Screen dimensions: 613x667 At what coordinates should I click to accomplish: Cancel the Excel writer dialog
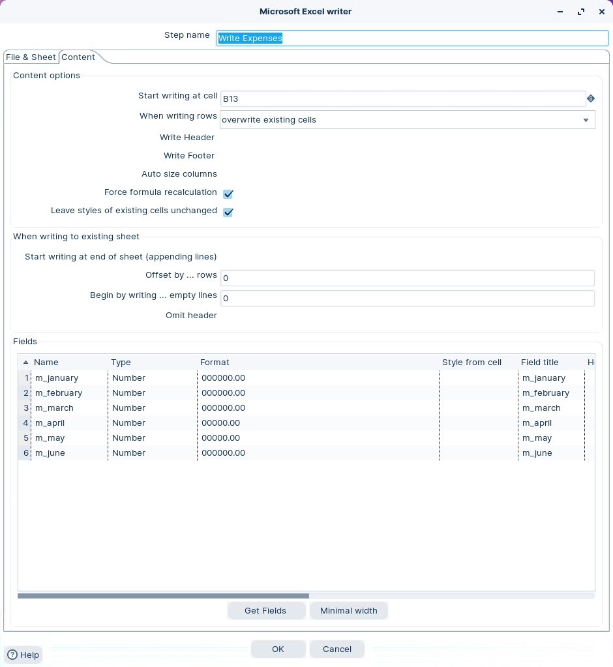[336, 649]
